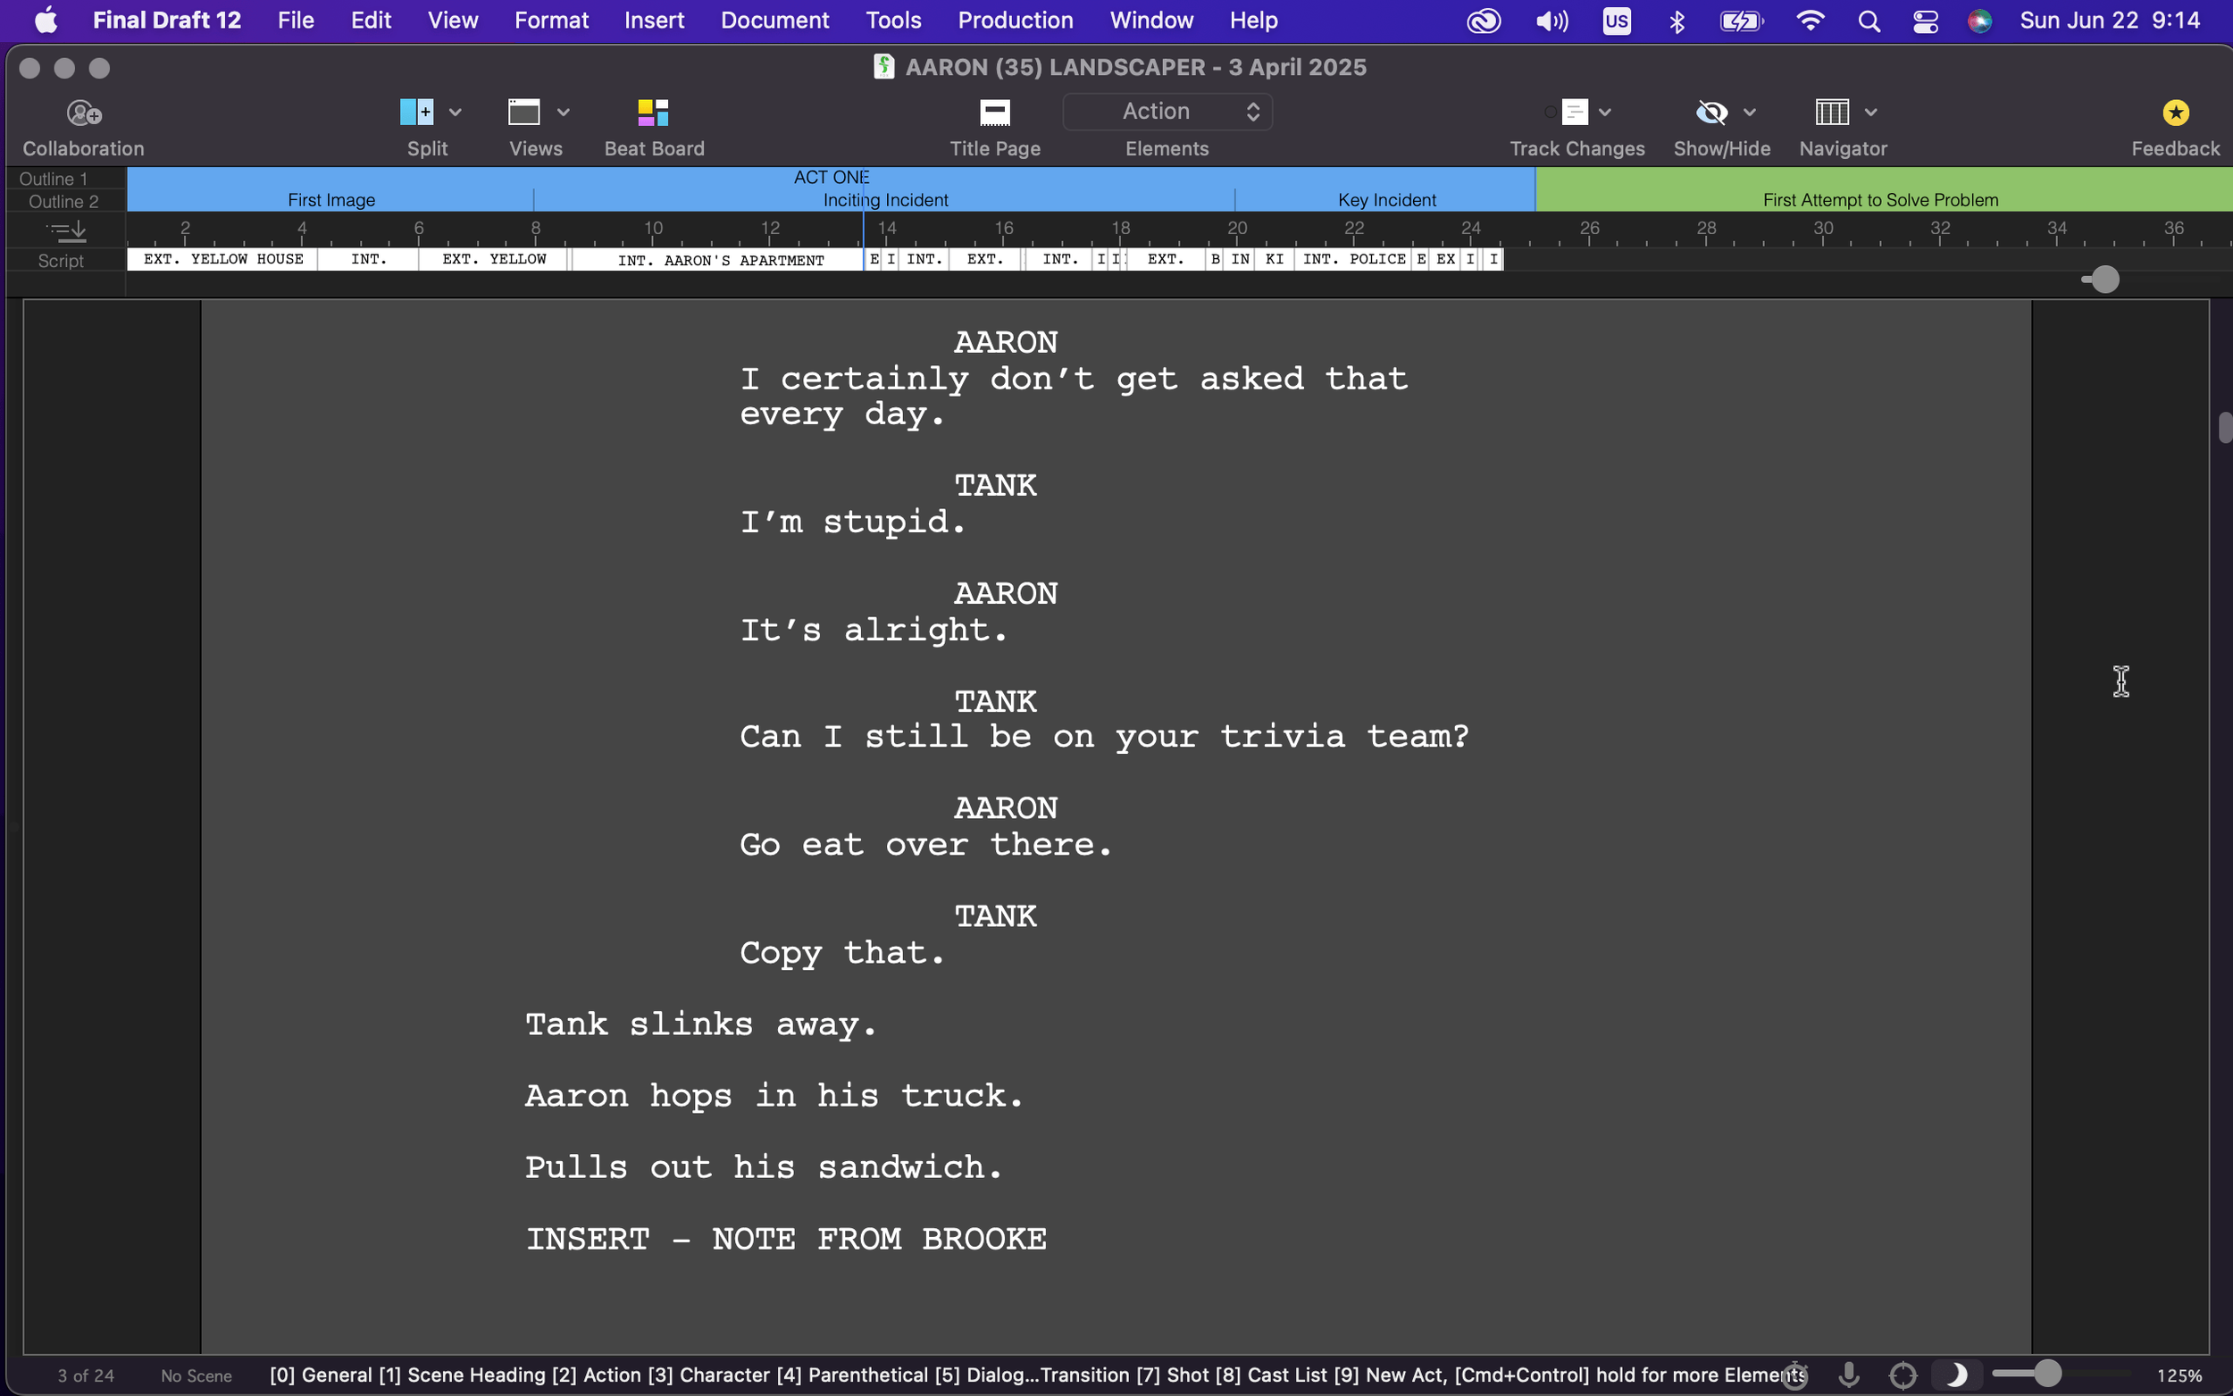Click the Beat Board icon
Screen dimensions: 2233x1396
(653, 113)
